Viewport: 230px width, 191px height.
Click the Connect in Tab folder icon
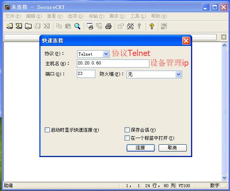(28, 26)
